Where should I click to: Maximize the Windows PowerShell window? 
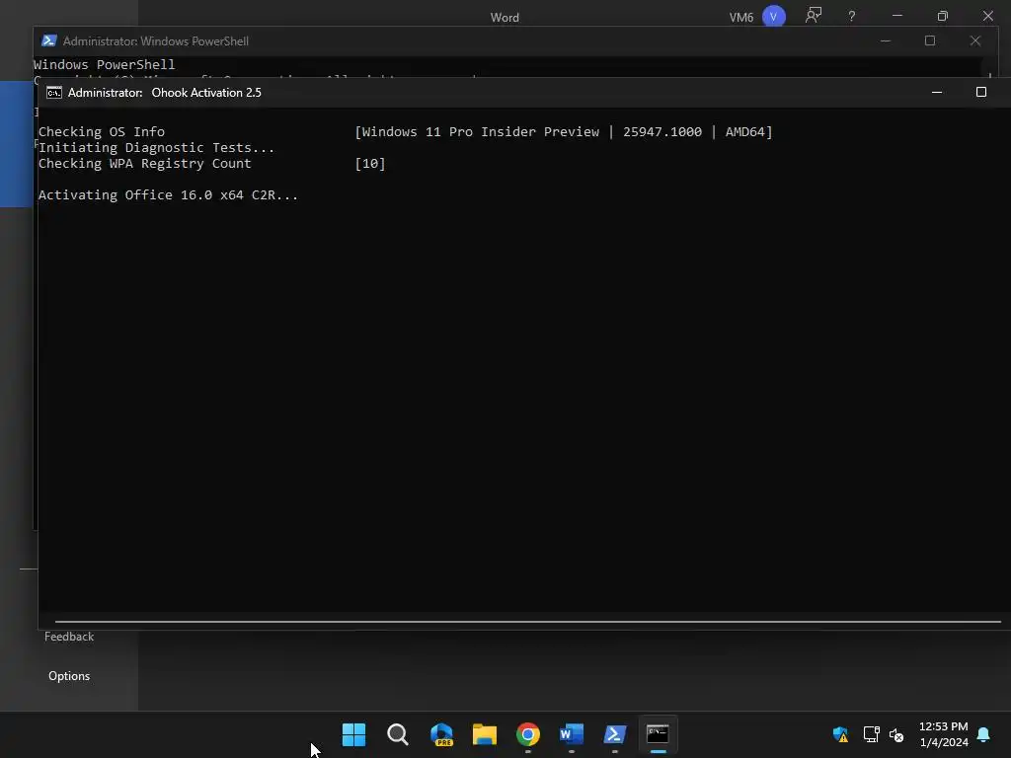[930, 40]
